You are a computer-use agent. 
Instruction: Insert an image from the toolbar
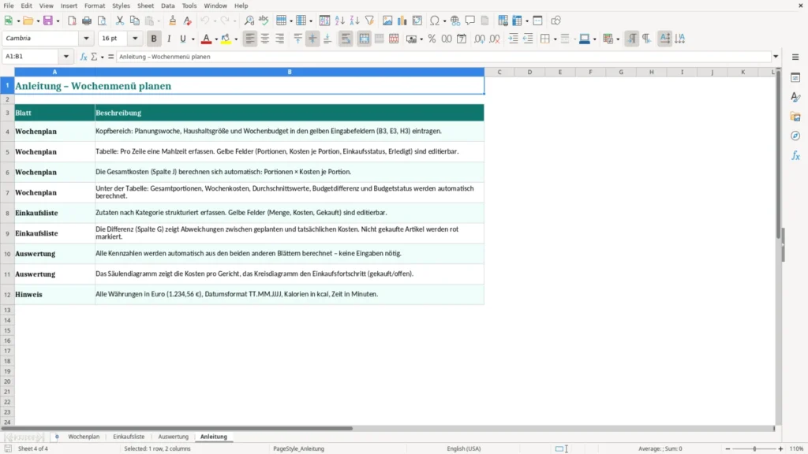pos(387,20)
